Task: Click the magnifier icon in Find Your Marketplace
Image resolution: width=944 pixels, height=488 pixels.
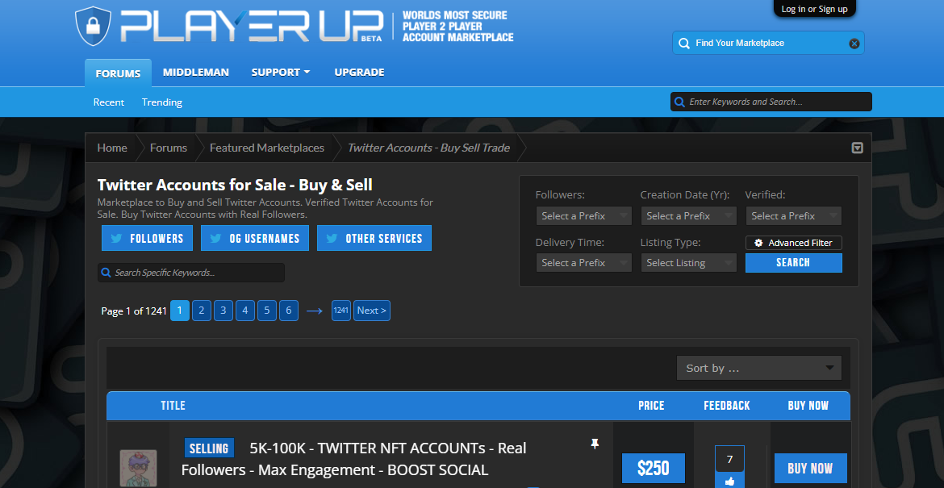Action: (684, 44)
